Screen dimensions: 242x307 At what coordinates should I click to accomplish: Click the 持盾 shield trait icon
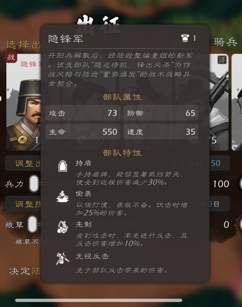tap(63, 166)
